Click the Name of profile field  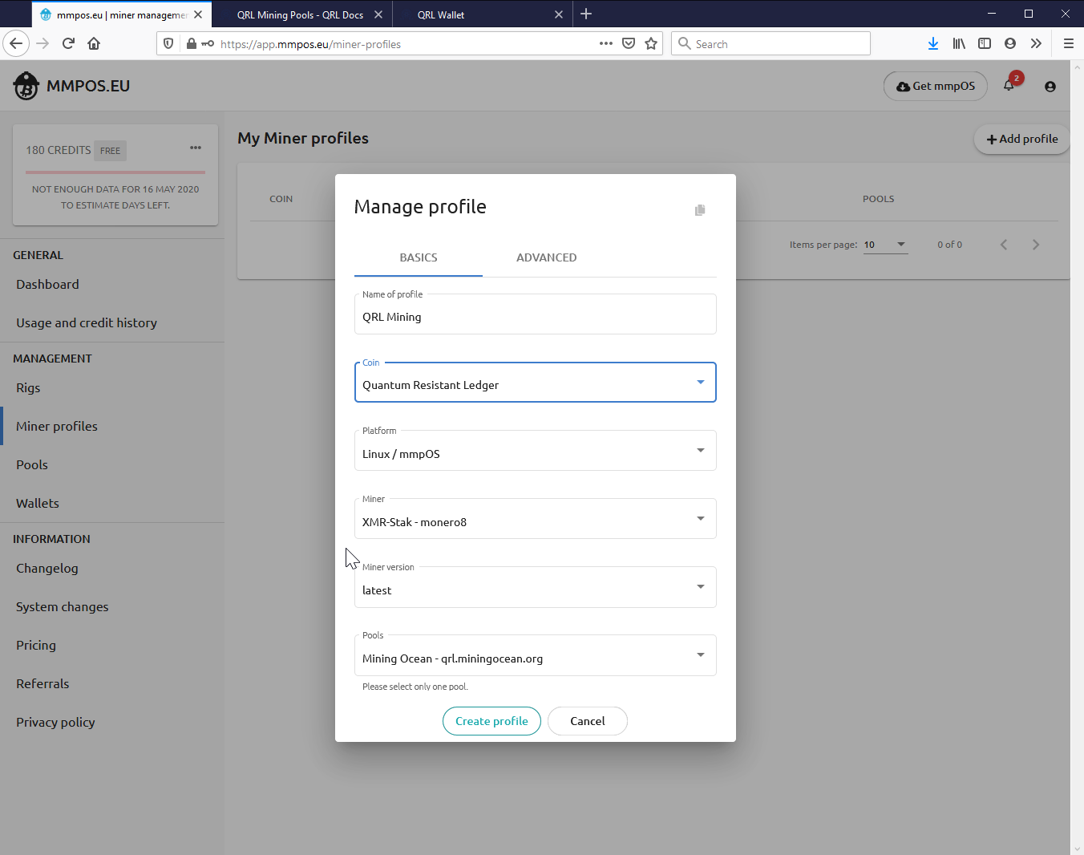535,314
